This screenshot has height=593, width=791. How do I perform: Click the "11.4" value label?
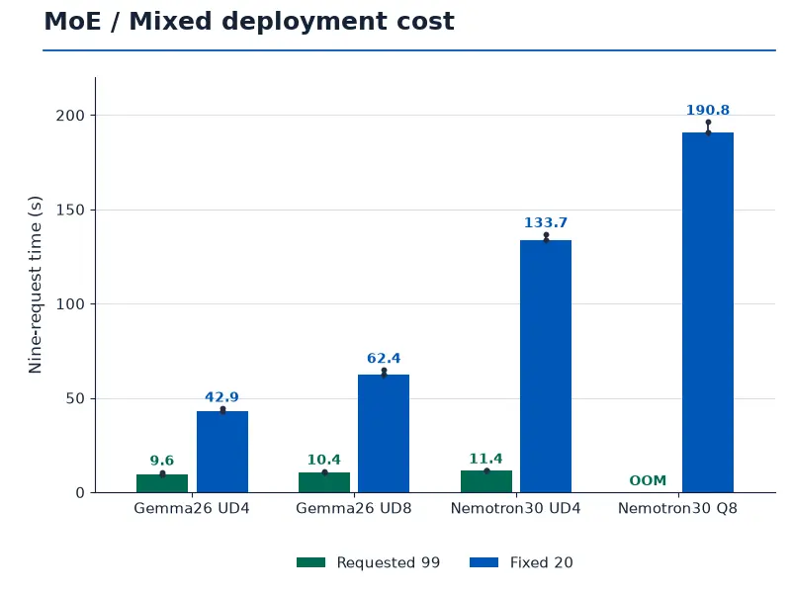point(485,459)
